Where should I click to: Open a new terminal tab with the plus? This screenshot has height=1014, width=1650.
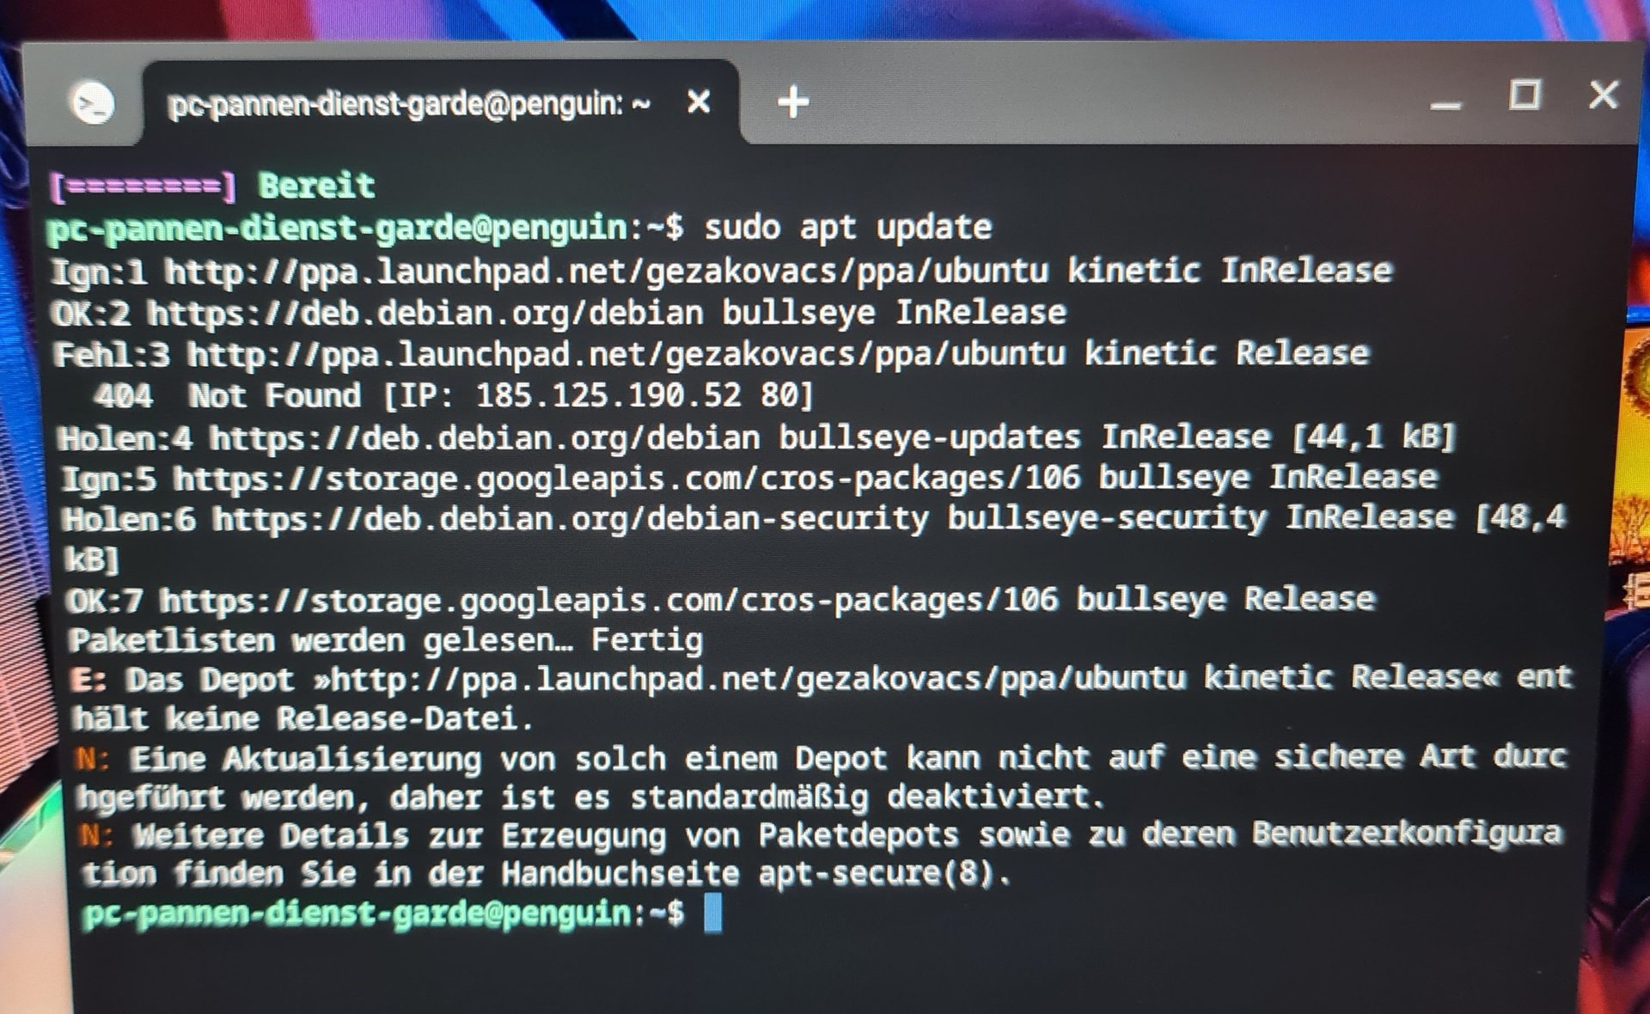792,102
